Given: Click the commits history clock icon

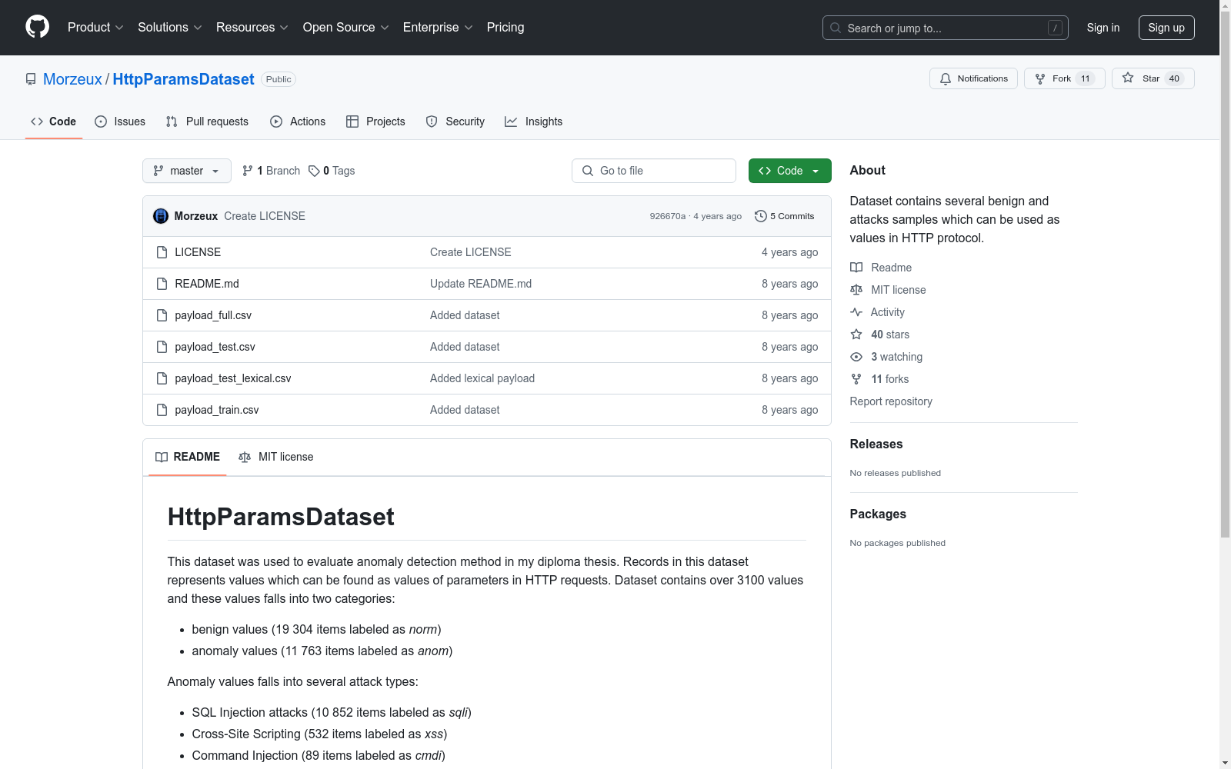Looking at the screenshot, I should 761,216.
